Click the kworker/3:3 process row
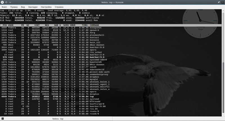This screenshot has height=121, width=225. pos(53,57)
